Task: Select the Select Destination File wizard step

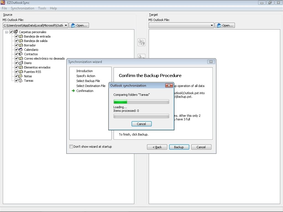Action: pyautogui.click(x=91, y=86)
